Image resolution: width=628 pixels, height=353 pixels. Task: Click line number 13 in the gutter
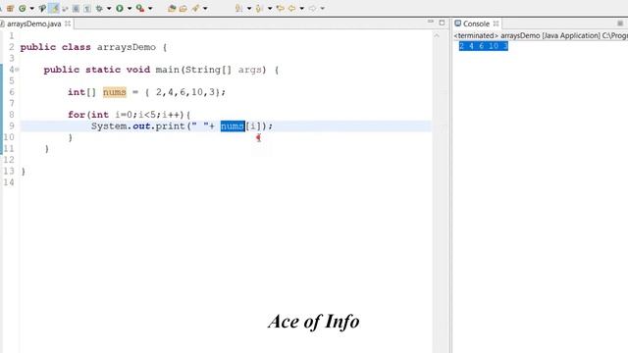pos(9,172)
